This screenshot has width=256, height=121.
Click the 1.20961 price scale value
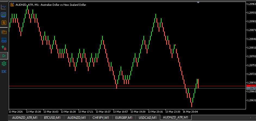click(252, 4)
